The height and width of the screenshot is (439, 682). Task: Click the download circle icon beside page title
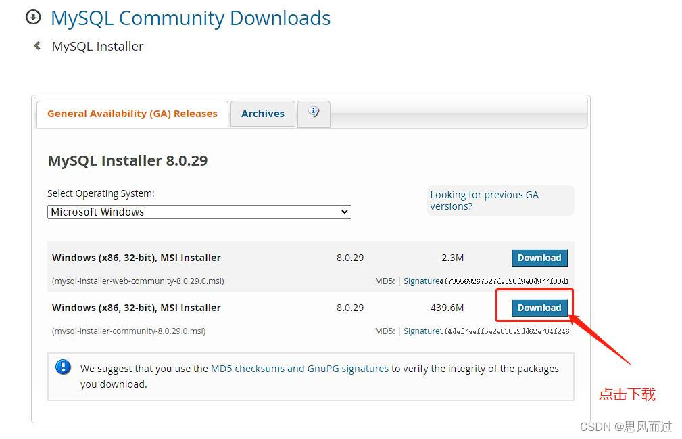34,18
